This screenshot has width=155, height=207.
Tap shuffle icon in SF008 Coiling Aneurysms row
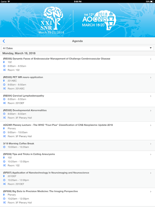coord(4,165)
